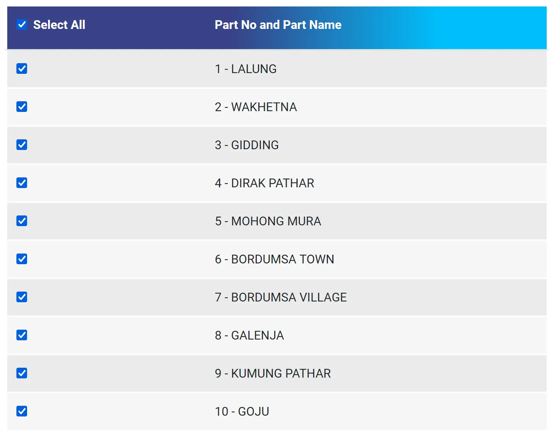The image size is (549, 437).
Task: Uncheck the Select All checkbox
Action: point(22,24)
